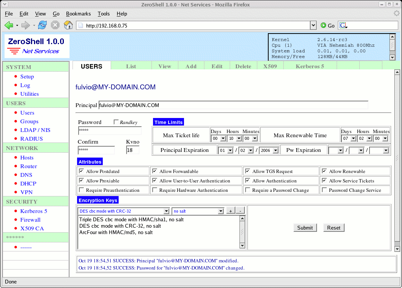402x288 pixels.
Task: Click the Reload page icon
Action: pos(42,25)
